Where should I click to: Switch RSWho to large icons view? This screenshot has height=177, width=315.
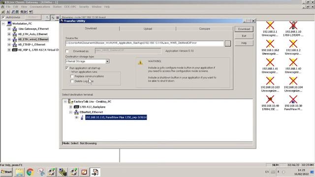53,18
